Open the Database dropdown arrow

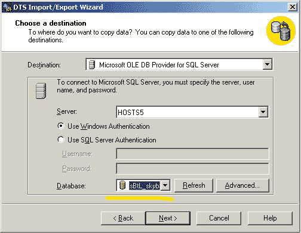coord(165,185)
